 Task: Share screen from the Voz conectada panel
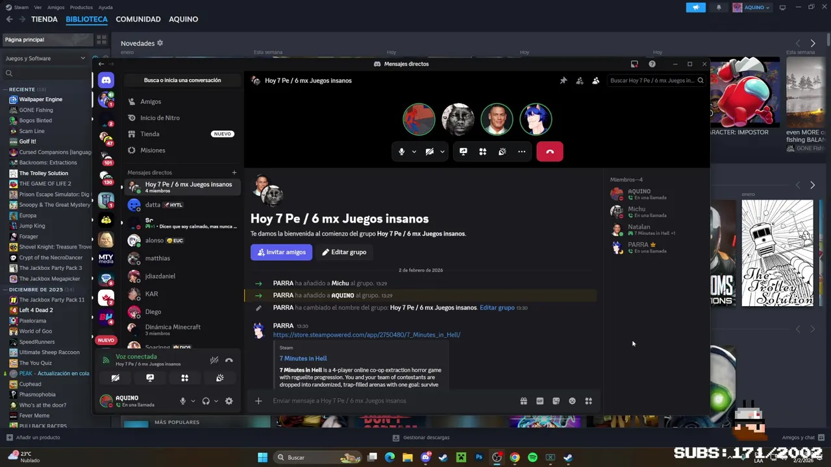[150, 378]
